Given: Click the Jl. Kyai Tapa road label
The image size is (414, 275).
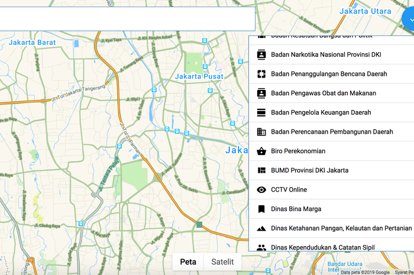Looking at the screenshot, I should click(111, 40).
